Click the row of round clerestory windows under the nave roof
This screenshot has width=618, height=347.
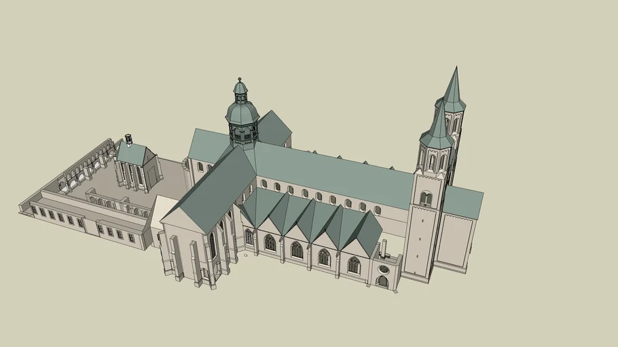tap(319, 197)
